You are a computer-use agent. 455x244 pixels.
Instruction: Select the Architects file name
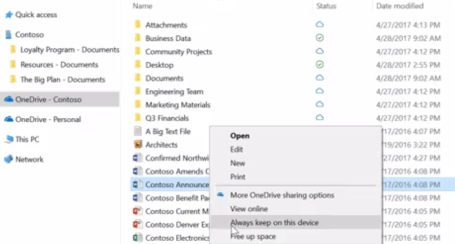(x=161, y=145)
